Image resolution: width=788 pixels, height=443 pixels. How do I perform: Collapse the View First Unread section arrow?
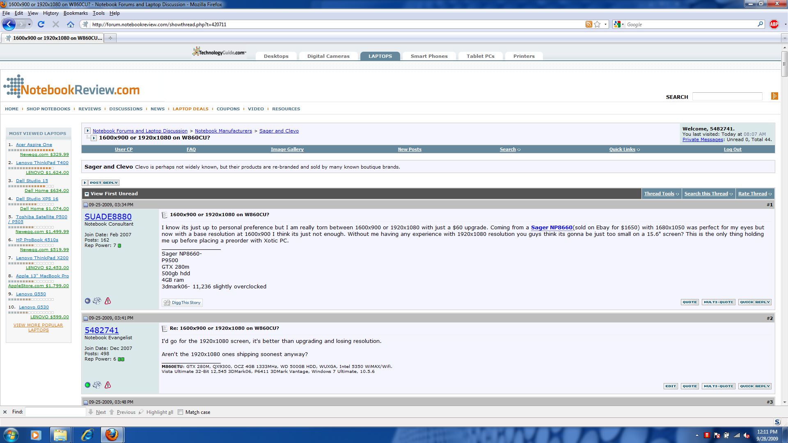(87, 194)
